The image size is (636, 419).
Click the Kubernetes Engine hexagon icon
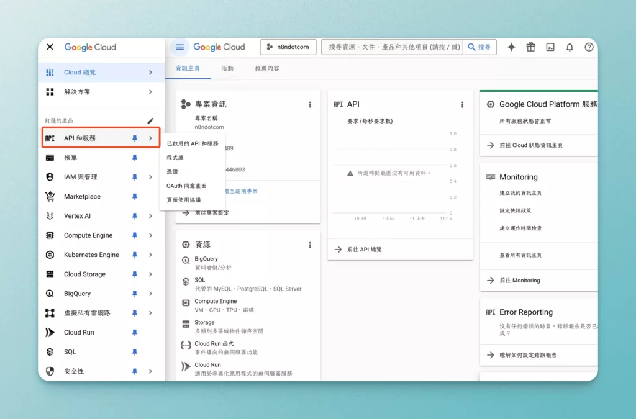tap(50, 255)
